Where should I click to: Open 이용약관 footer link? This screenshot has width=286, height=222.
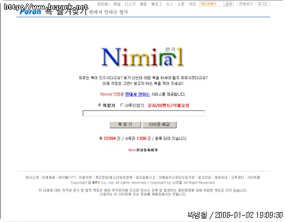pos(85,177)
